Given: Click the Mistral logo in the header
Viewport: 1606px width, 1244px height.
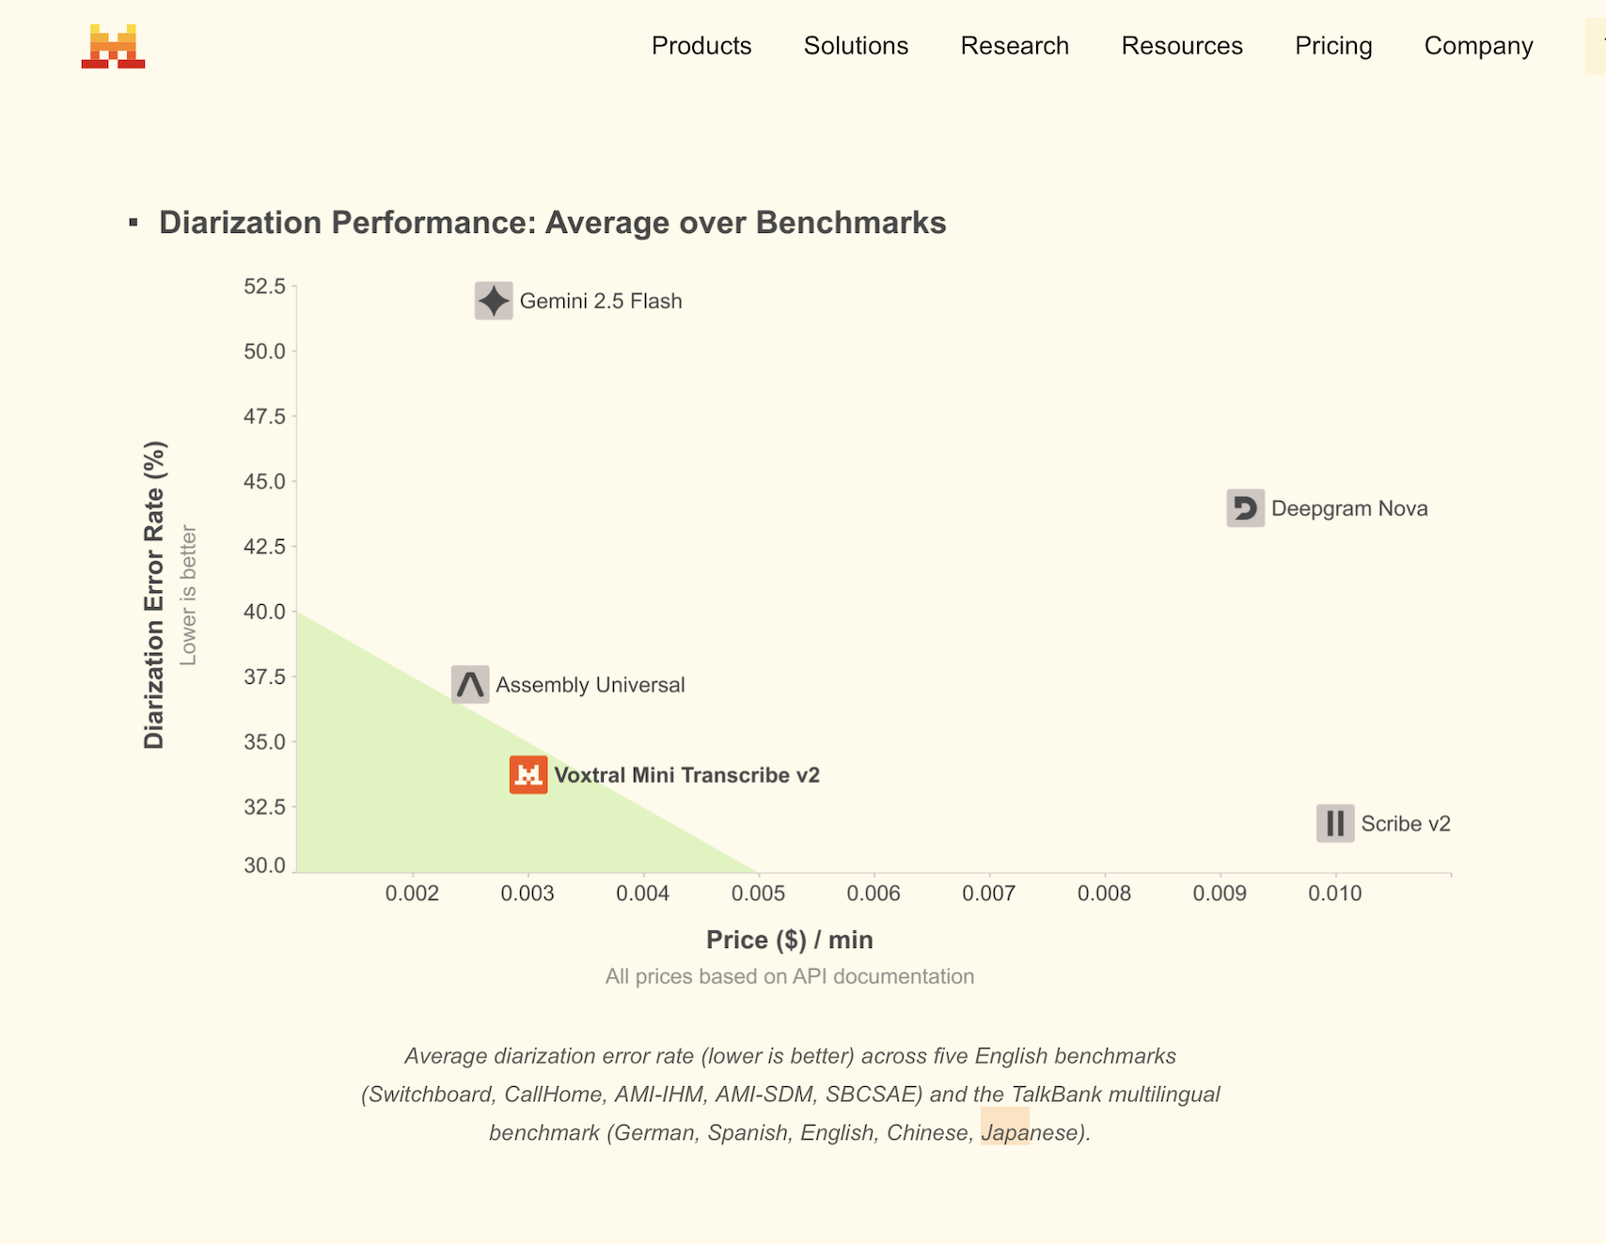Looking at the screenshot, I should tap(113, 46).
